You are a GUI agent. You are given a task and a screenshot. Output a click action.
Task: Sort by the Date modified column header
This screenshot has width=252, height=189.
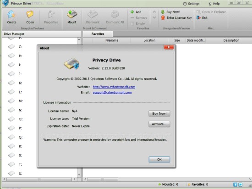pos(196,40)
